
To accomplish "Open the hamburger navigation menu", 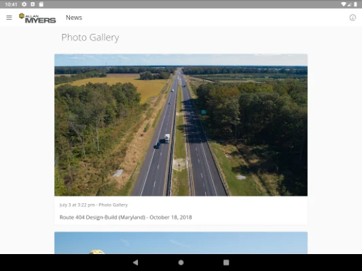I will 9,18.
